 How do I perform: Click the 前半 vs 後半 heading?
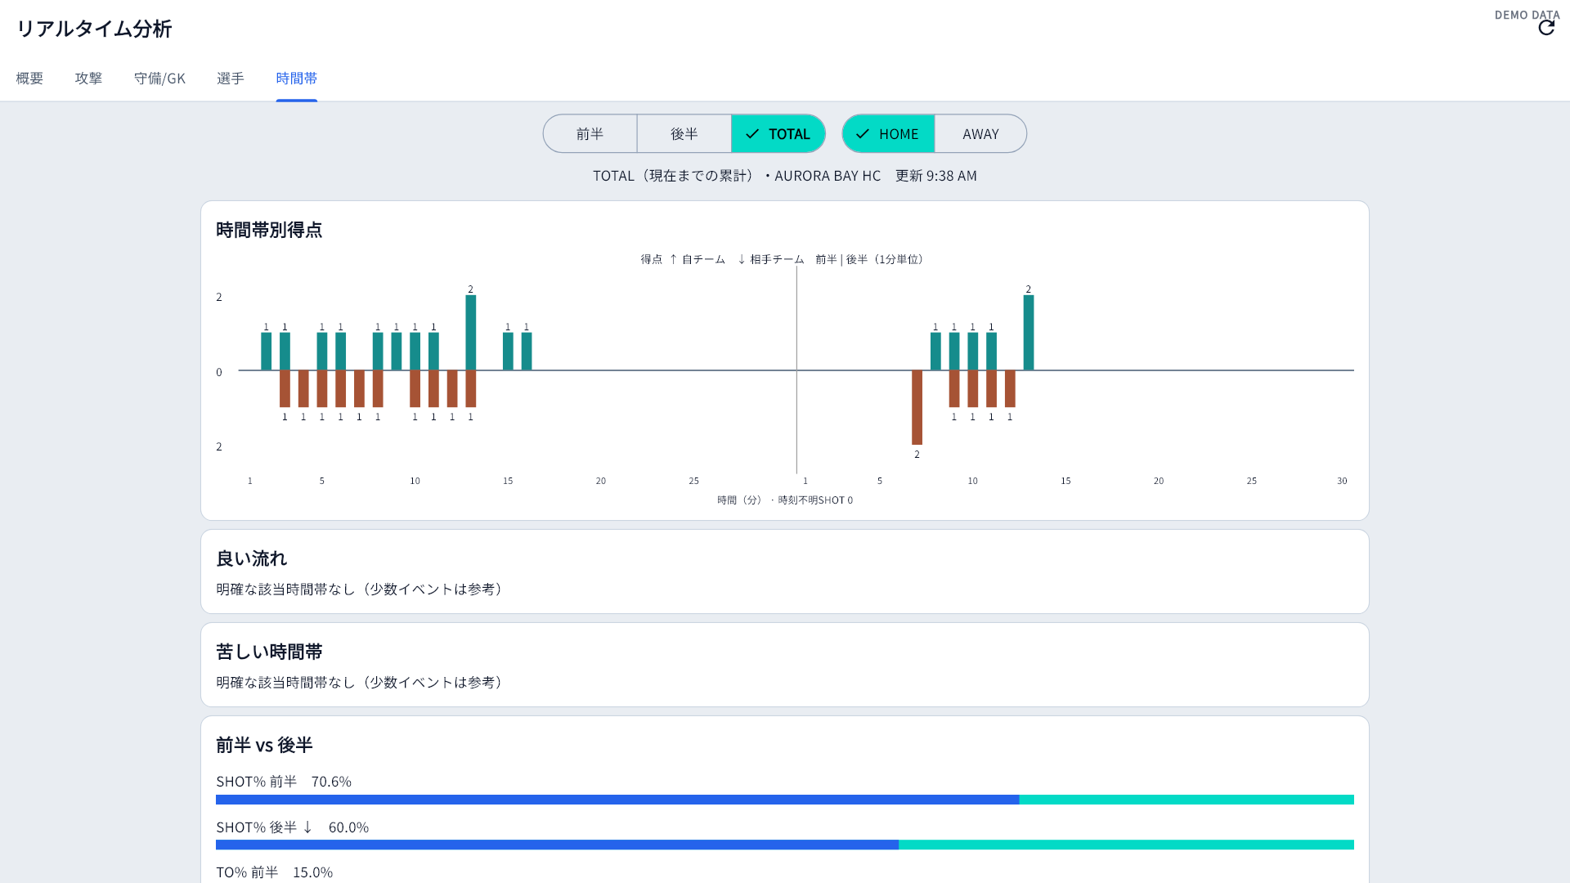[x=264, y=745]
